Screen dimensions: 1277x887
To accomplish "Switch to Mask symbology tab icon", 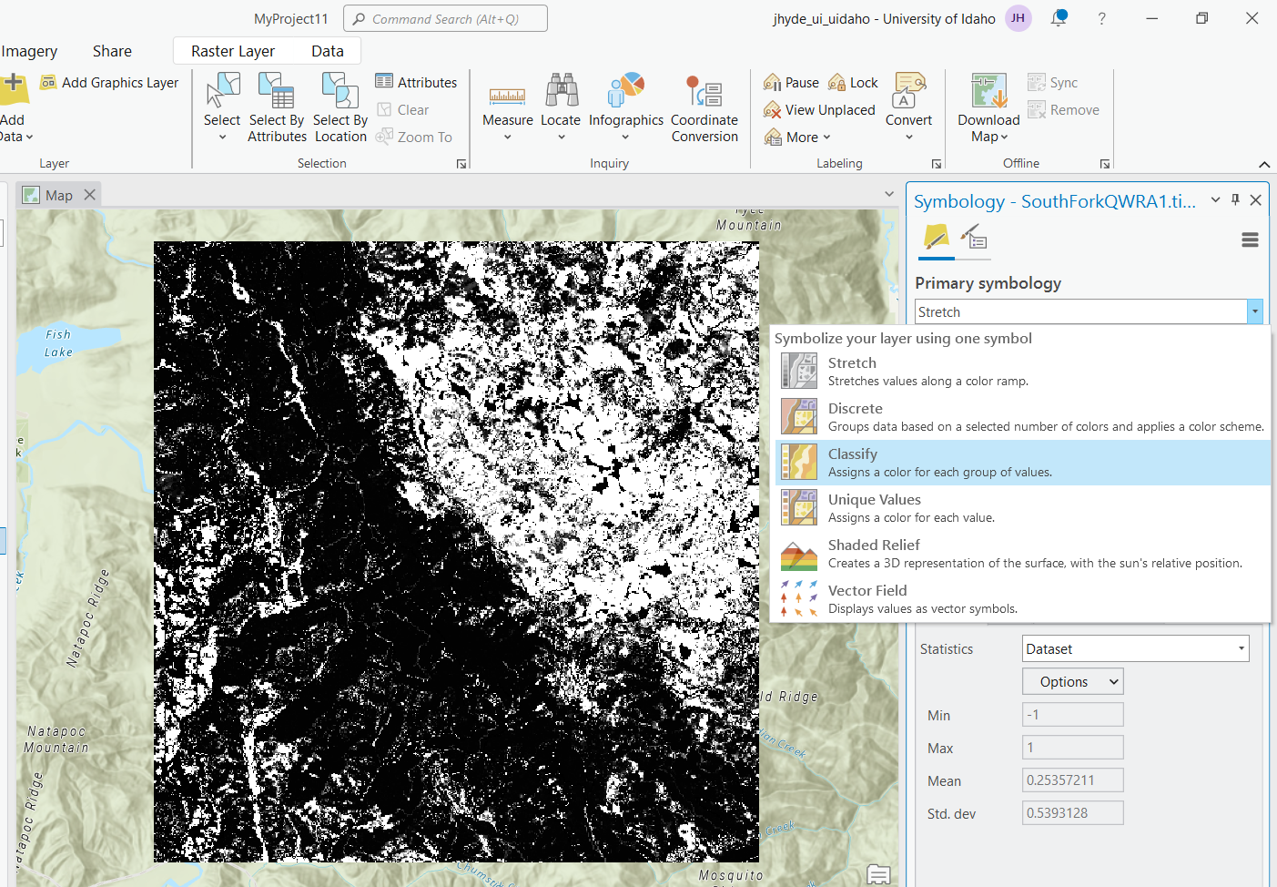I will point(974,238).
